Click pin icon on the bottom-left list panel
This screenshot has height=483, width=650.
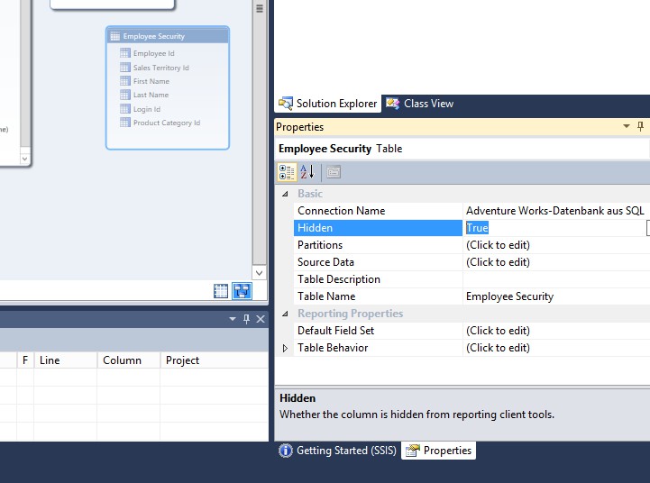pos(245,319)
